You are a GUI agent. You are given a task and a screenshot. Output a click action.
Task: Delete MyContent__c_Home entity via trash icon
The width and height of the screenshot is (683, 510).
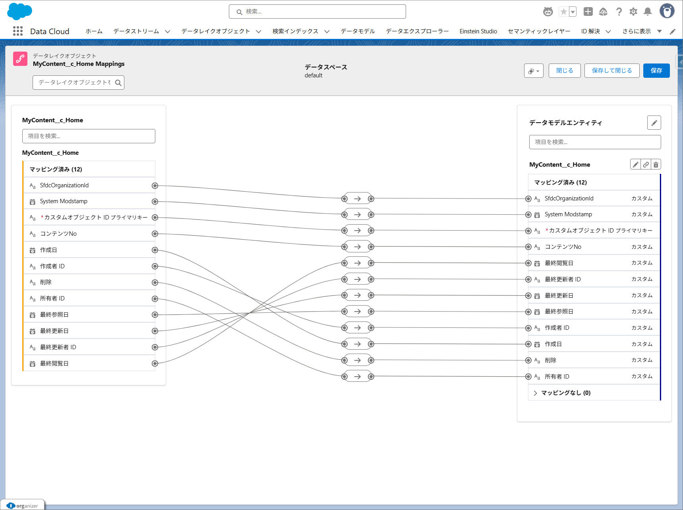[x=656, y=164]
